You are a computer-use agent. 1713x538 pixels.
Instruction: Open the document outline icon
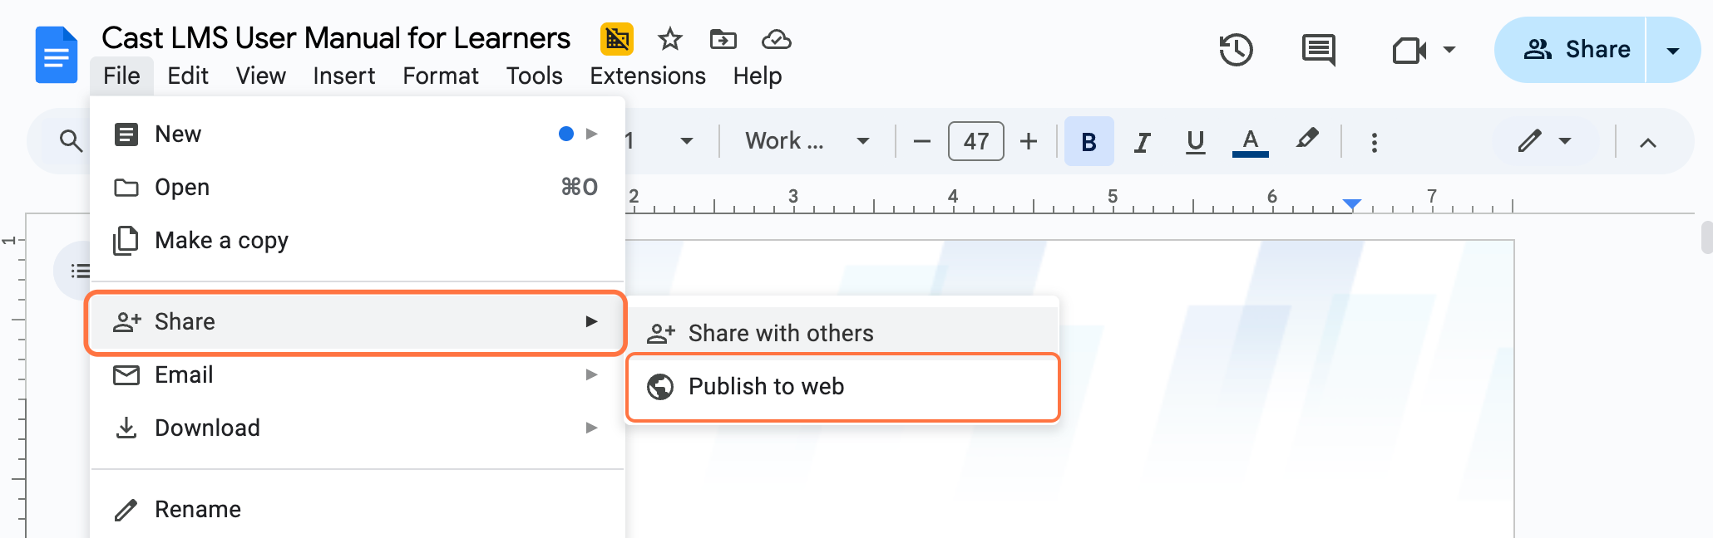coord(80,271)
